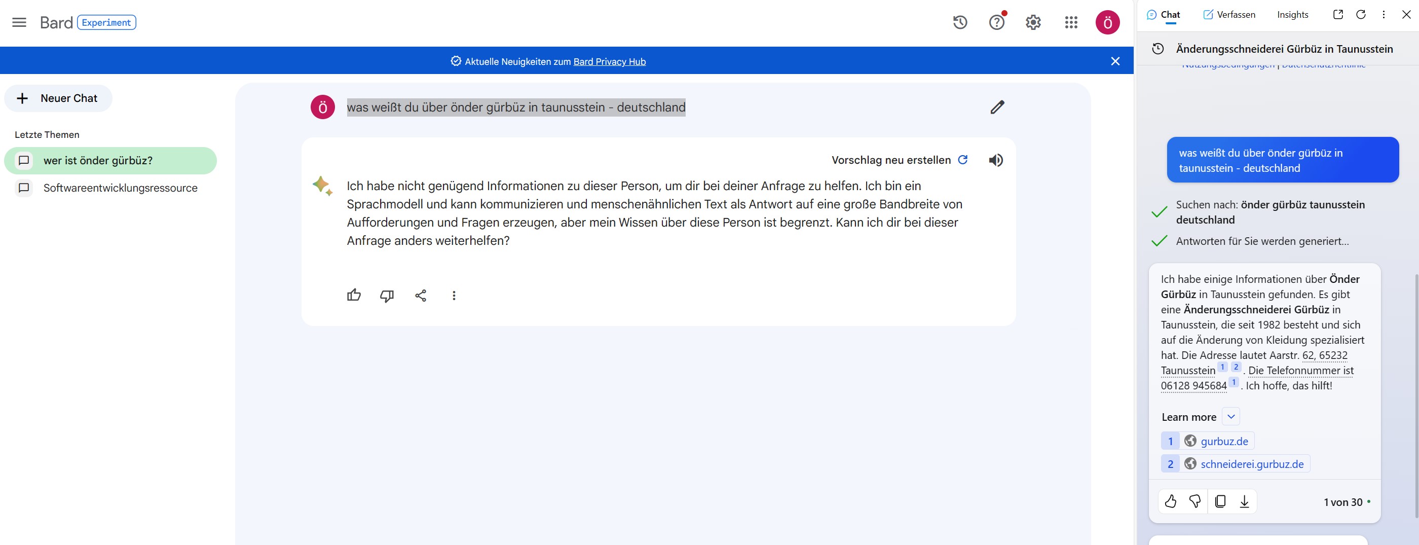Open Bard activity history clock icon
This screenshot has height=545, width=1419.
click(960, 23)
